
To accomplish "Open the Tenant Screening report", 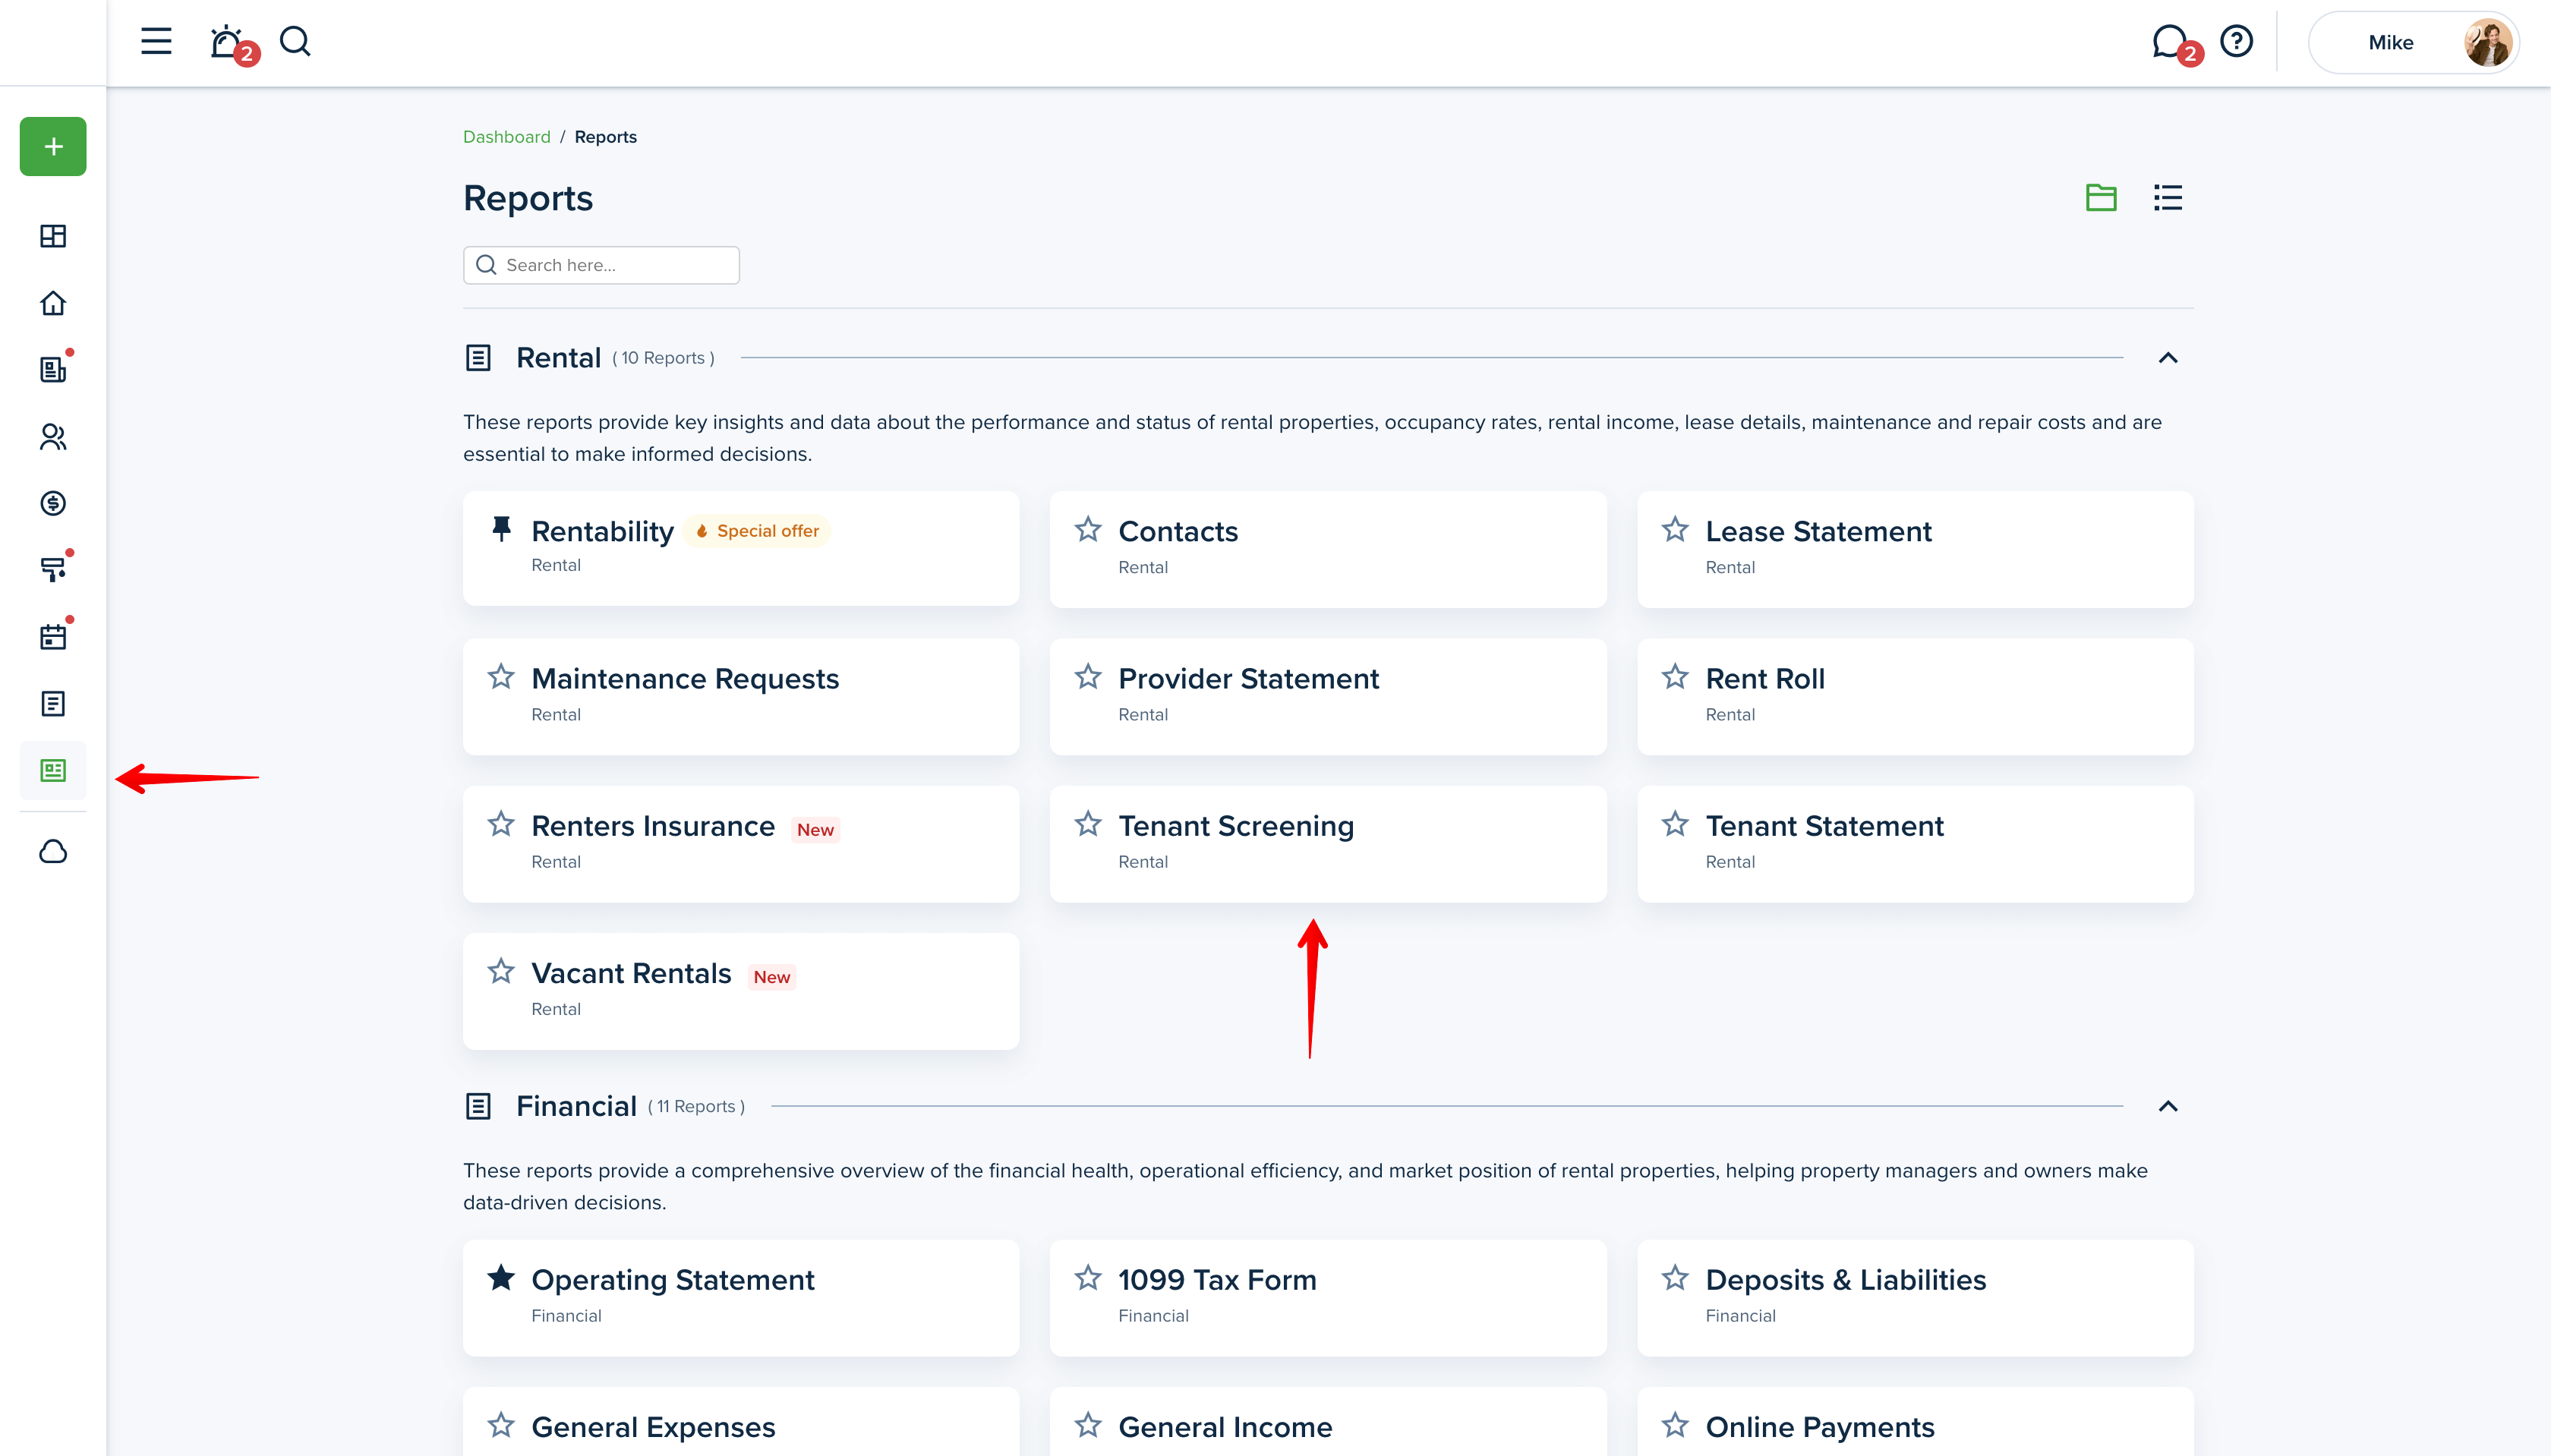I will (1328, 844).
